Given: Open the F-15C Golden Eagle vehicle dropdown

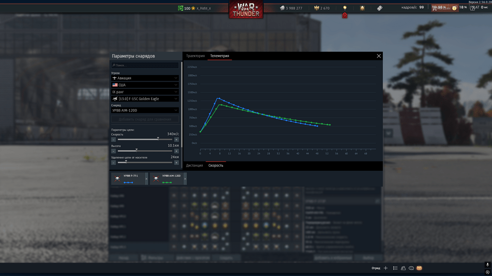Looking at the screenshot, I should point(145,99).
